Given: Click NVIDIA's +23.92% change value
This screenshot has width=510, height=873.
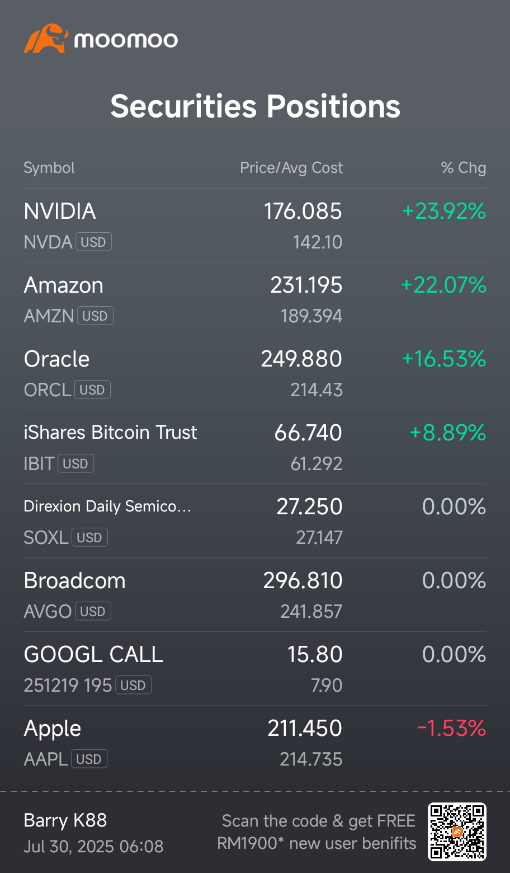Looking at the screenshot, I should coord(444,211).
